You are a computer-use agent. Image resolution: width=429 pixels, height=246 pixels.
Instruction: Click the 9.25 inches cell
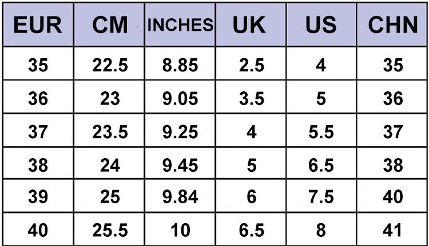[180, 132]
